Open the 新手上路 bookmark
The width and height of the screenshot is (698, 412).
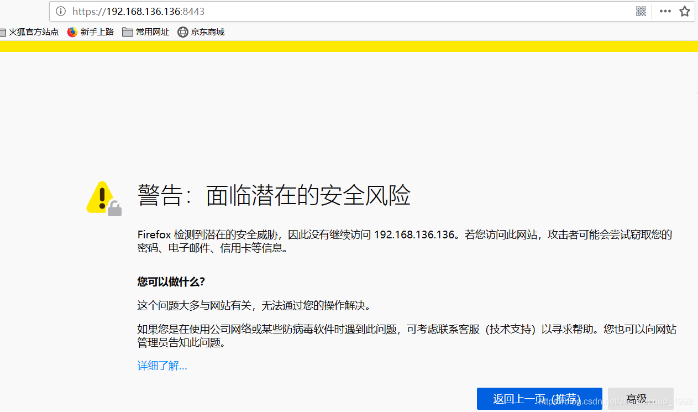(x=97, y=32)
